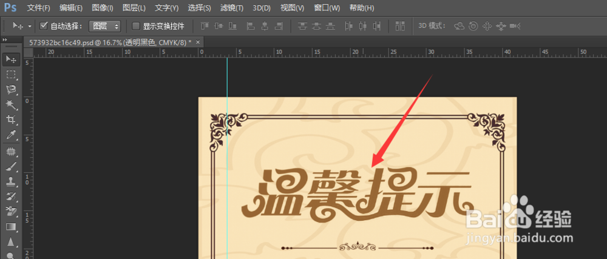Viewport: 607px width, 259px height.
Task: Click align left edges icon
Action: point(251,26)
